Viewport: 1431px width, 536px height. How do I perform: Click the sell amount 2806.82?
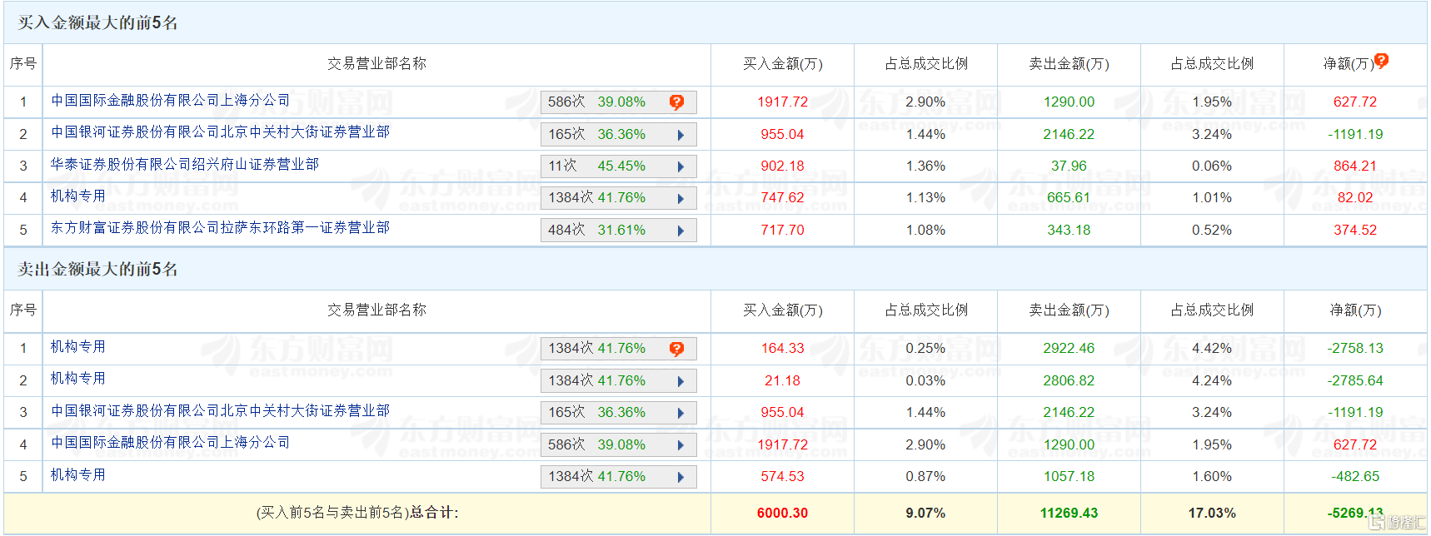pyautogui.click(x=1069, y=380)
